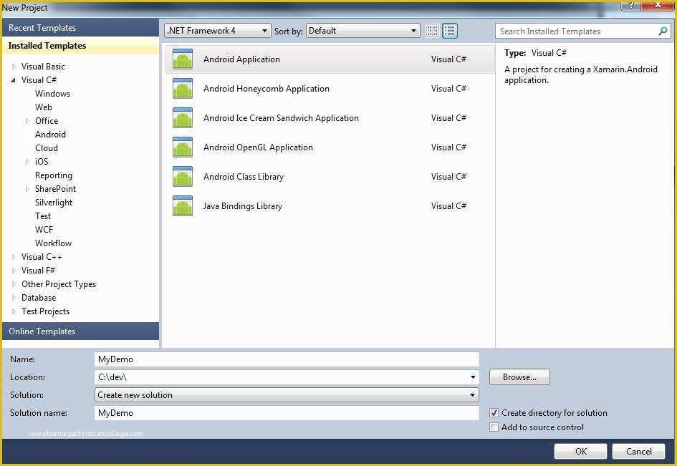677x466 pixels.
Task: Select the Silverlight category
Action: (54, 203)
